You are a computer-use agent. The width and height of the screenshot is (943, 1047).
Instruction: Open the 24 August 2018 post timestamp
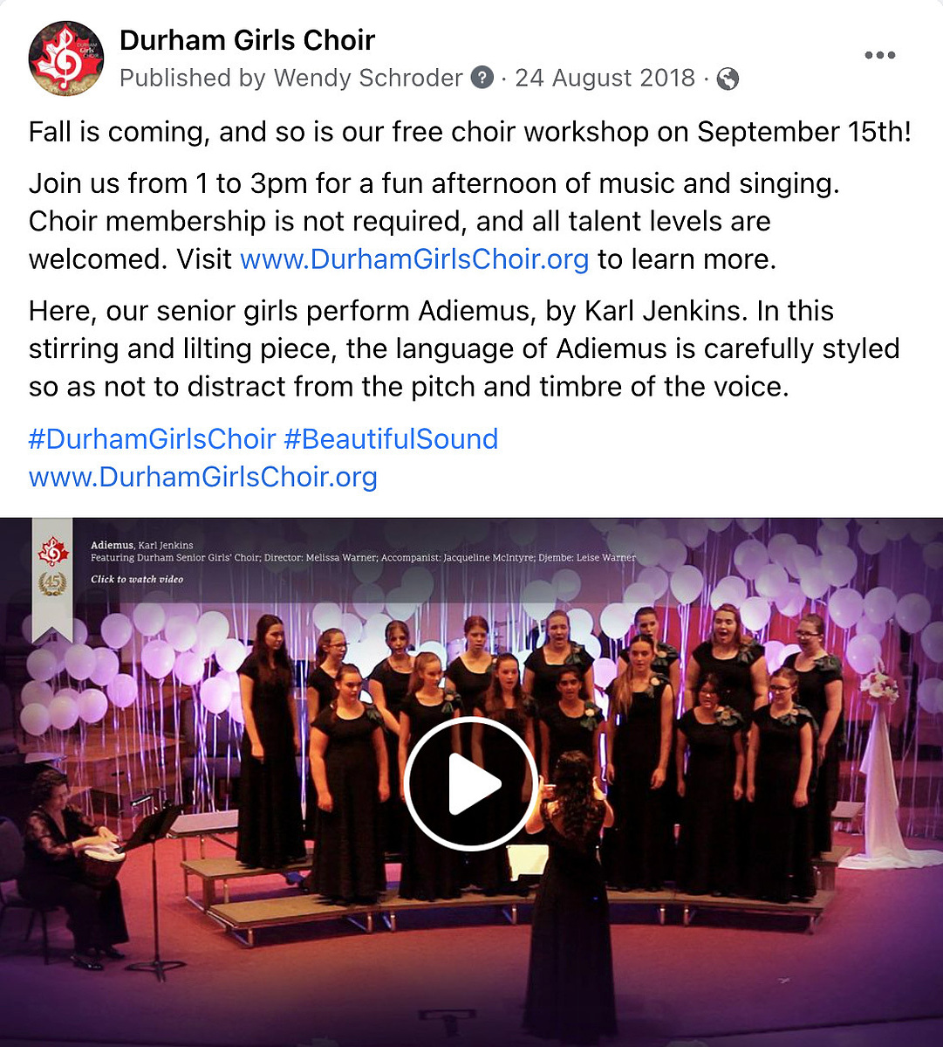coord(605,78)
